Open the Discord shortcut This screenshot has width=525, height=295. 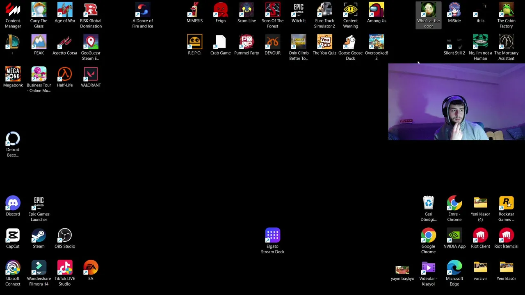(13, 206)
